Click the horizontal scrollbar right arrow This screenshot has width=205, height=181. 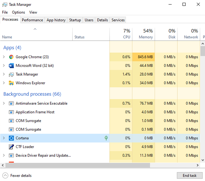(x=198, y=165)
